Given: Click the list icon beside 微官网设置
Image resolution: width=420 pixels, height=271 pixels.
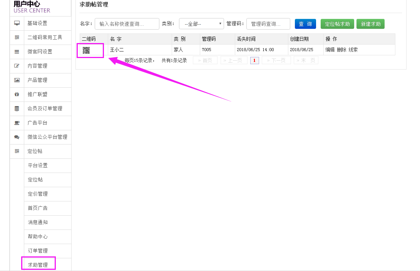Looking at the screenshot, I should pyautogui.click(x=17, y=52).
